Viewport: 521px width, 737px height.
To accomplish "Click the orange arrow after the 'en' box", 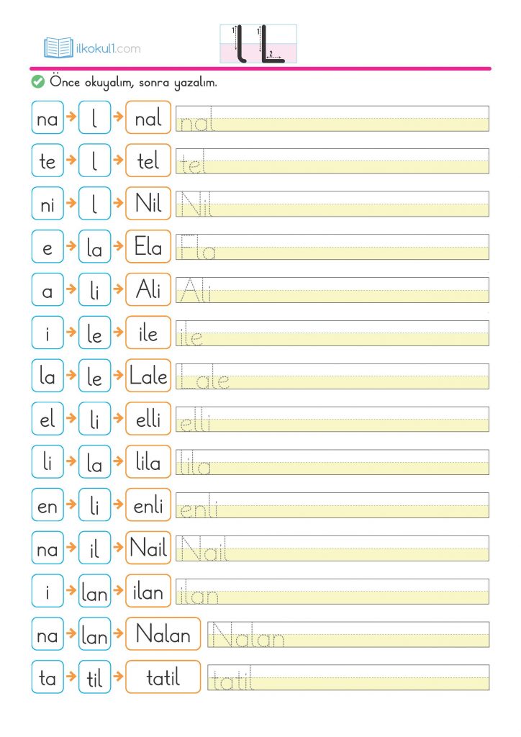I will click(x=71, y=505).
